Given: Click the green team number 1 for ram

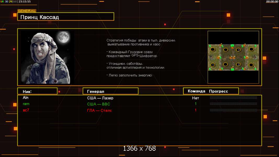Looking at the screenshot, I should tap(196, 104).
